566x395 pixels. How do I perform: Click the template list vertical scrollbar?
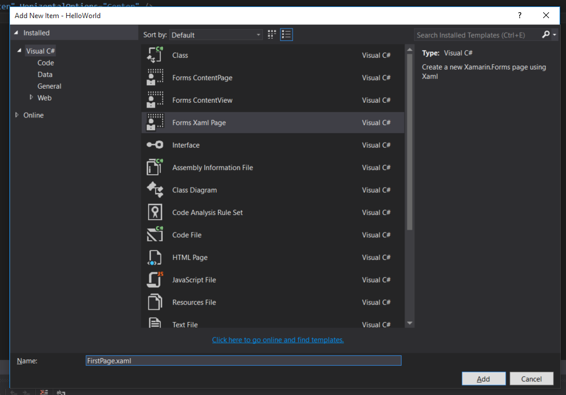[x=409, y=146]
